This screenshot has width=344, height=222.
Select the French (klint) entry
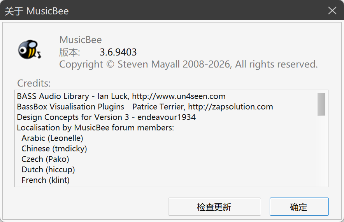click(46, 180)
